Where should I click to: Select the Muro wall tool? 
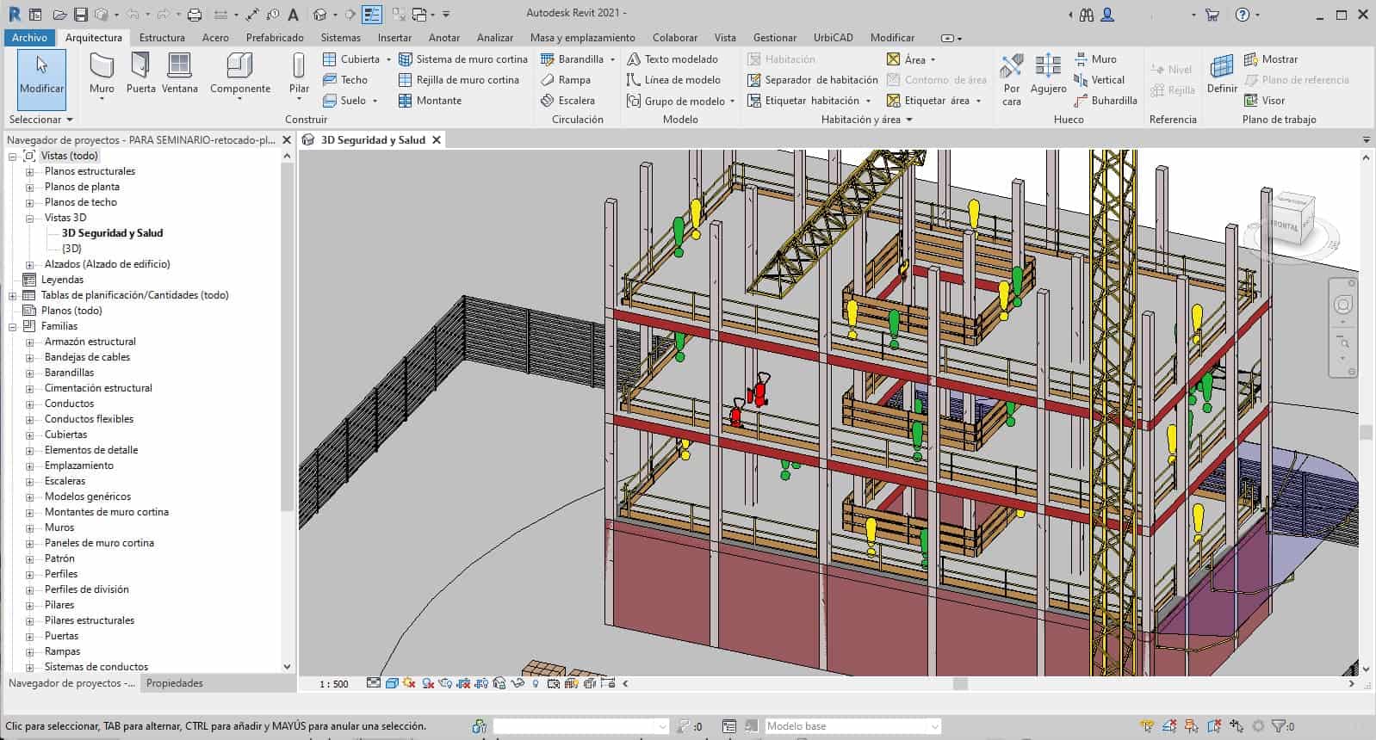tap(102, 74)
